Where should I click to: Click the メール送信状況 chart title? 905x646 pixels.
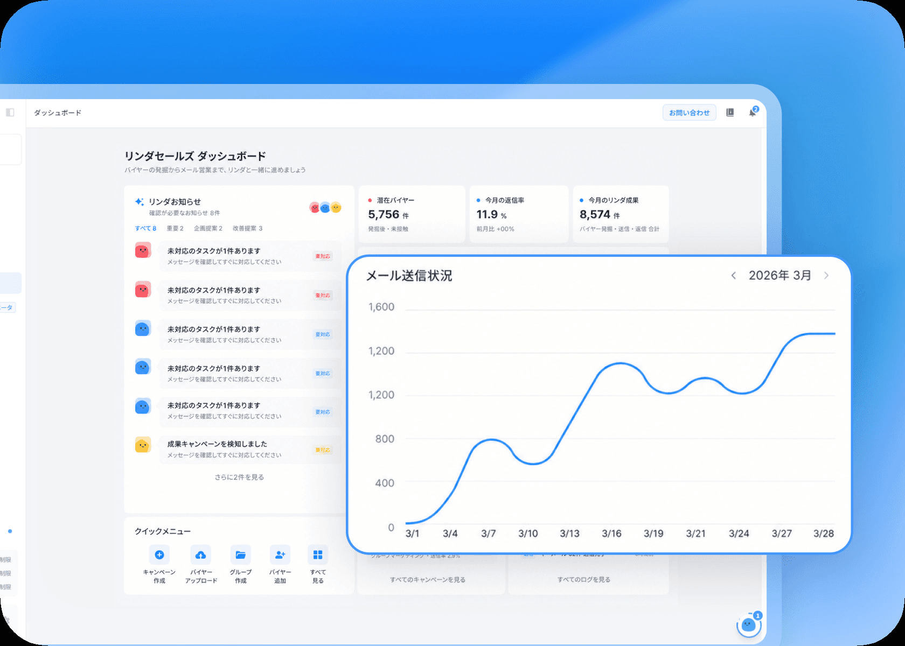pyautogui.click(x=409, y=276)
